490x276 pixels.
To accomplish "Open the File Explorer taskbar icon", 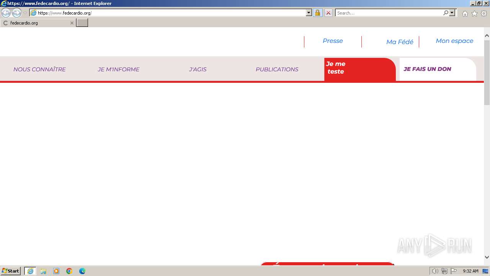I will tap(43, 271).
